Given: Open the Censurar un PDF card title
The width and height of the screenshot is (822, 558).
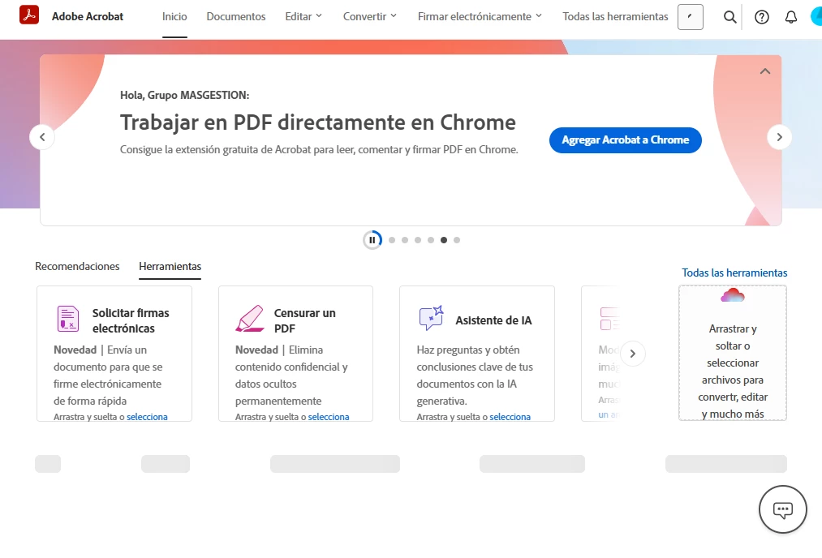Looking at the screenshot, I should pos(304,320).
